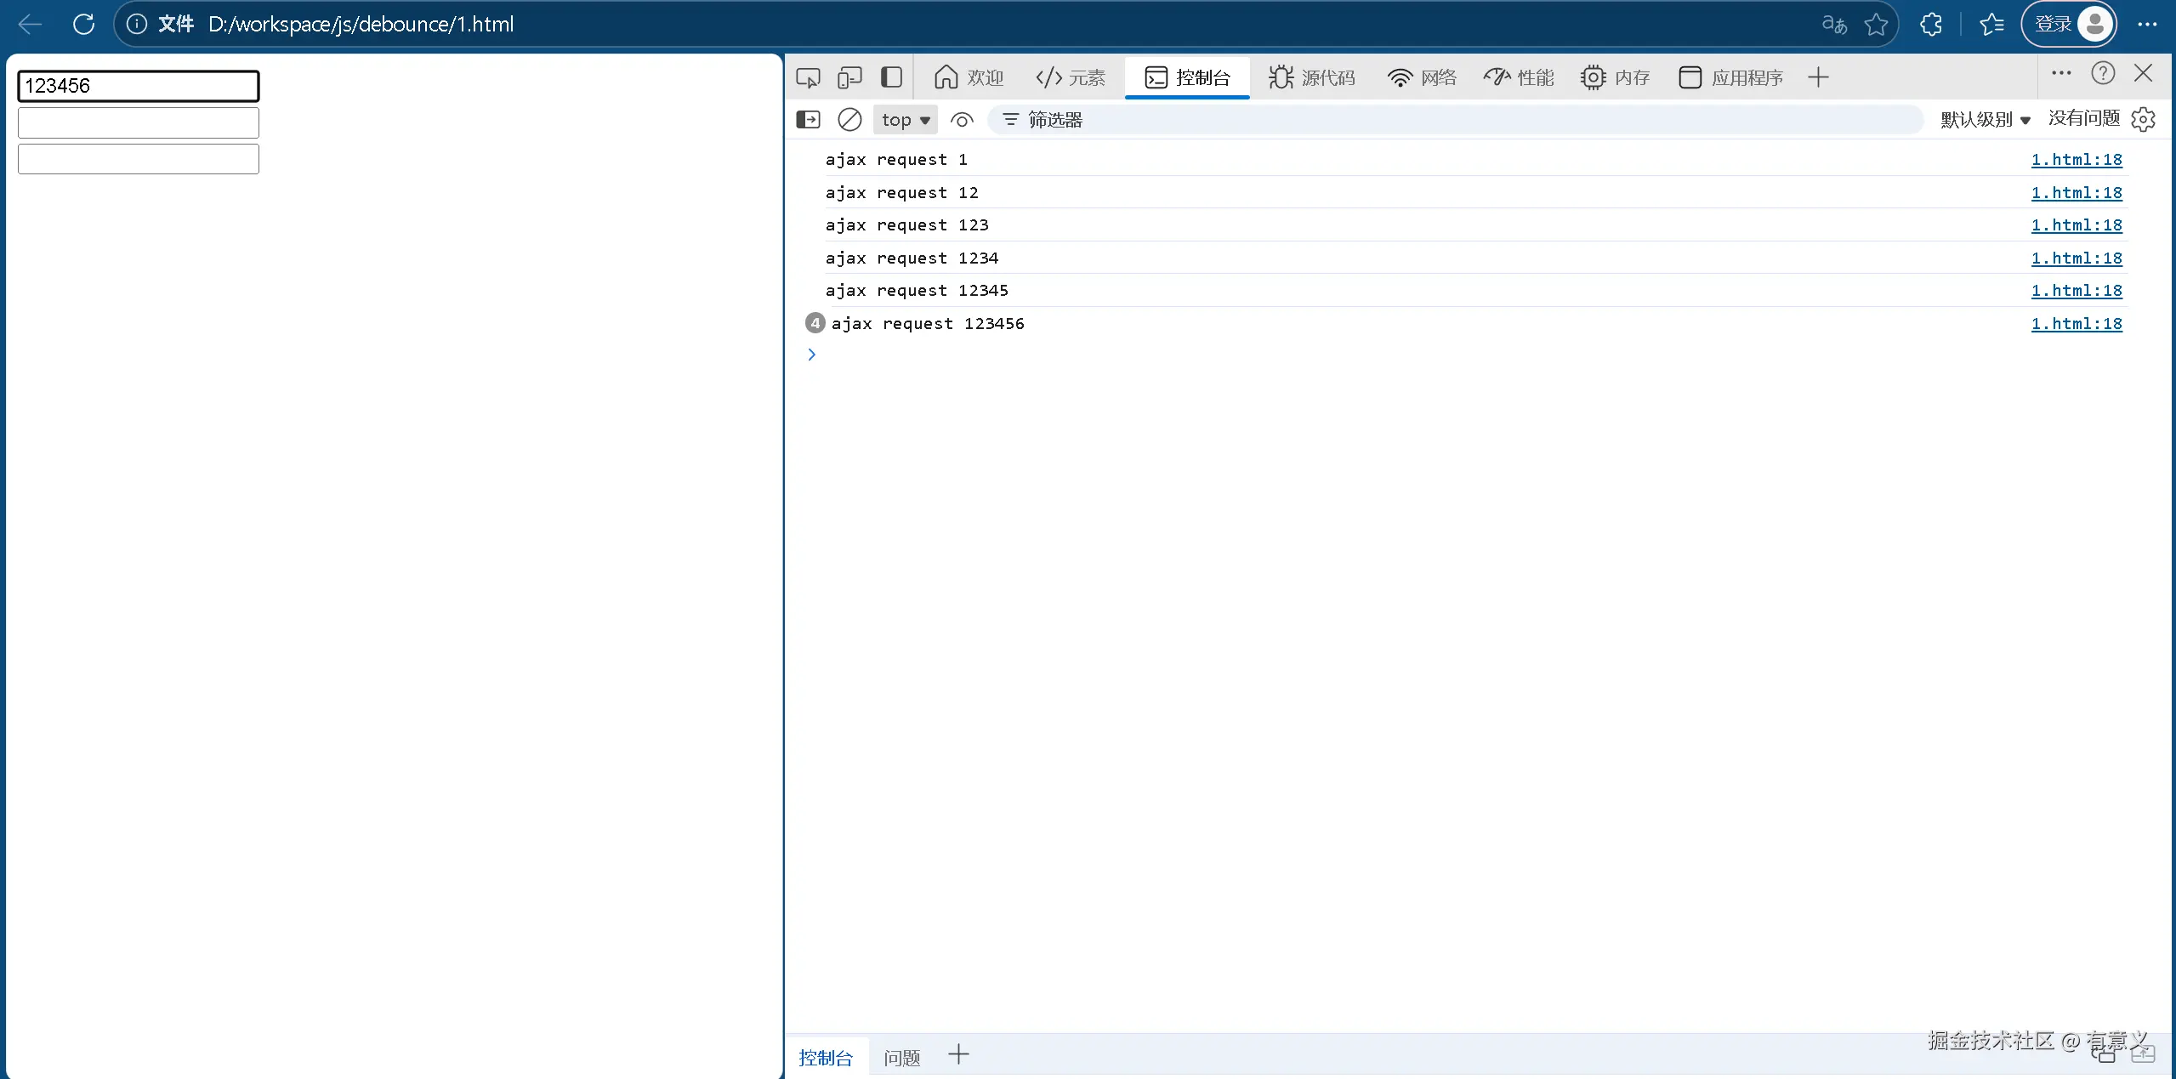Open the top context dropdown
The width and height of the screenshot is (2176, 1079).
tap(906, 120)
